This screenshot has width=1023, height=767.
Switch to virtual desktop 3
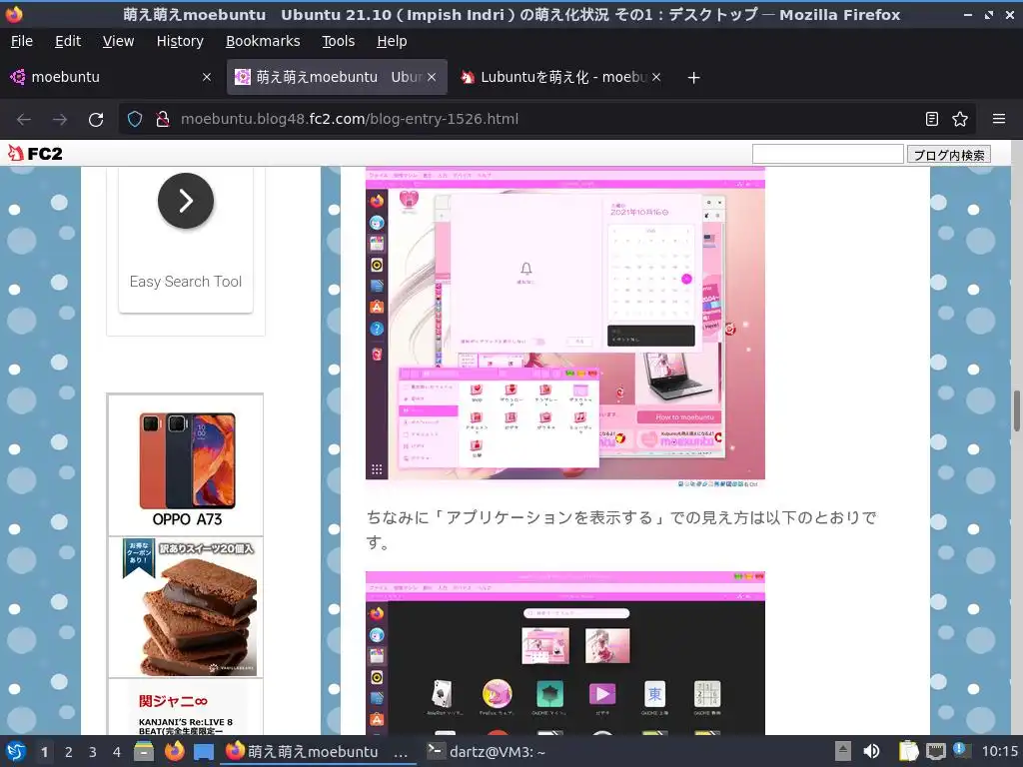(93, 752)
